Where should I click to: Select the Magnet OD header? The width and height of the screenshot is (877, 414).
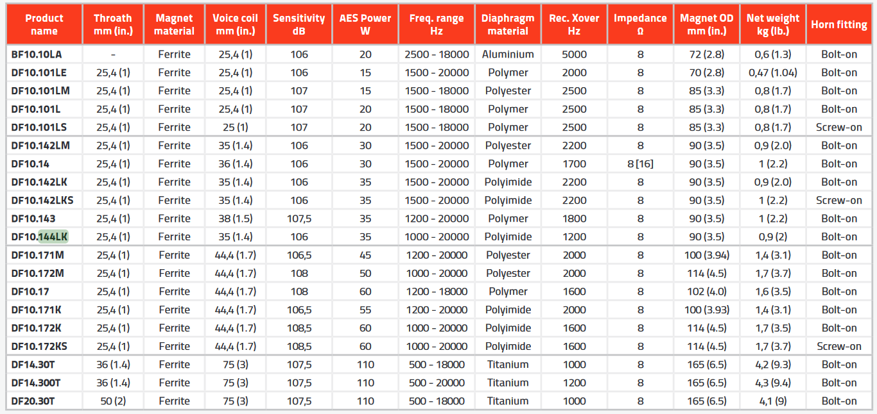(706, 24)
